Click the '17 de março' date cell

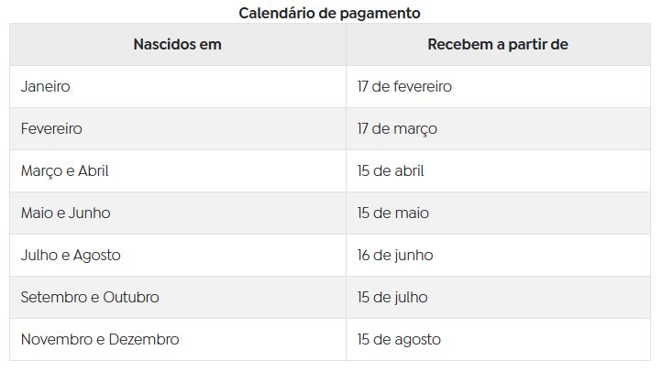point(397,129)
